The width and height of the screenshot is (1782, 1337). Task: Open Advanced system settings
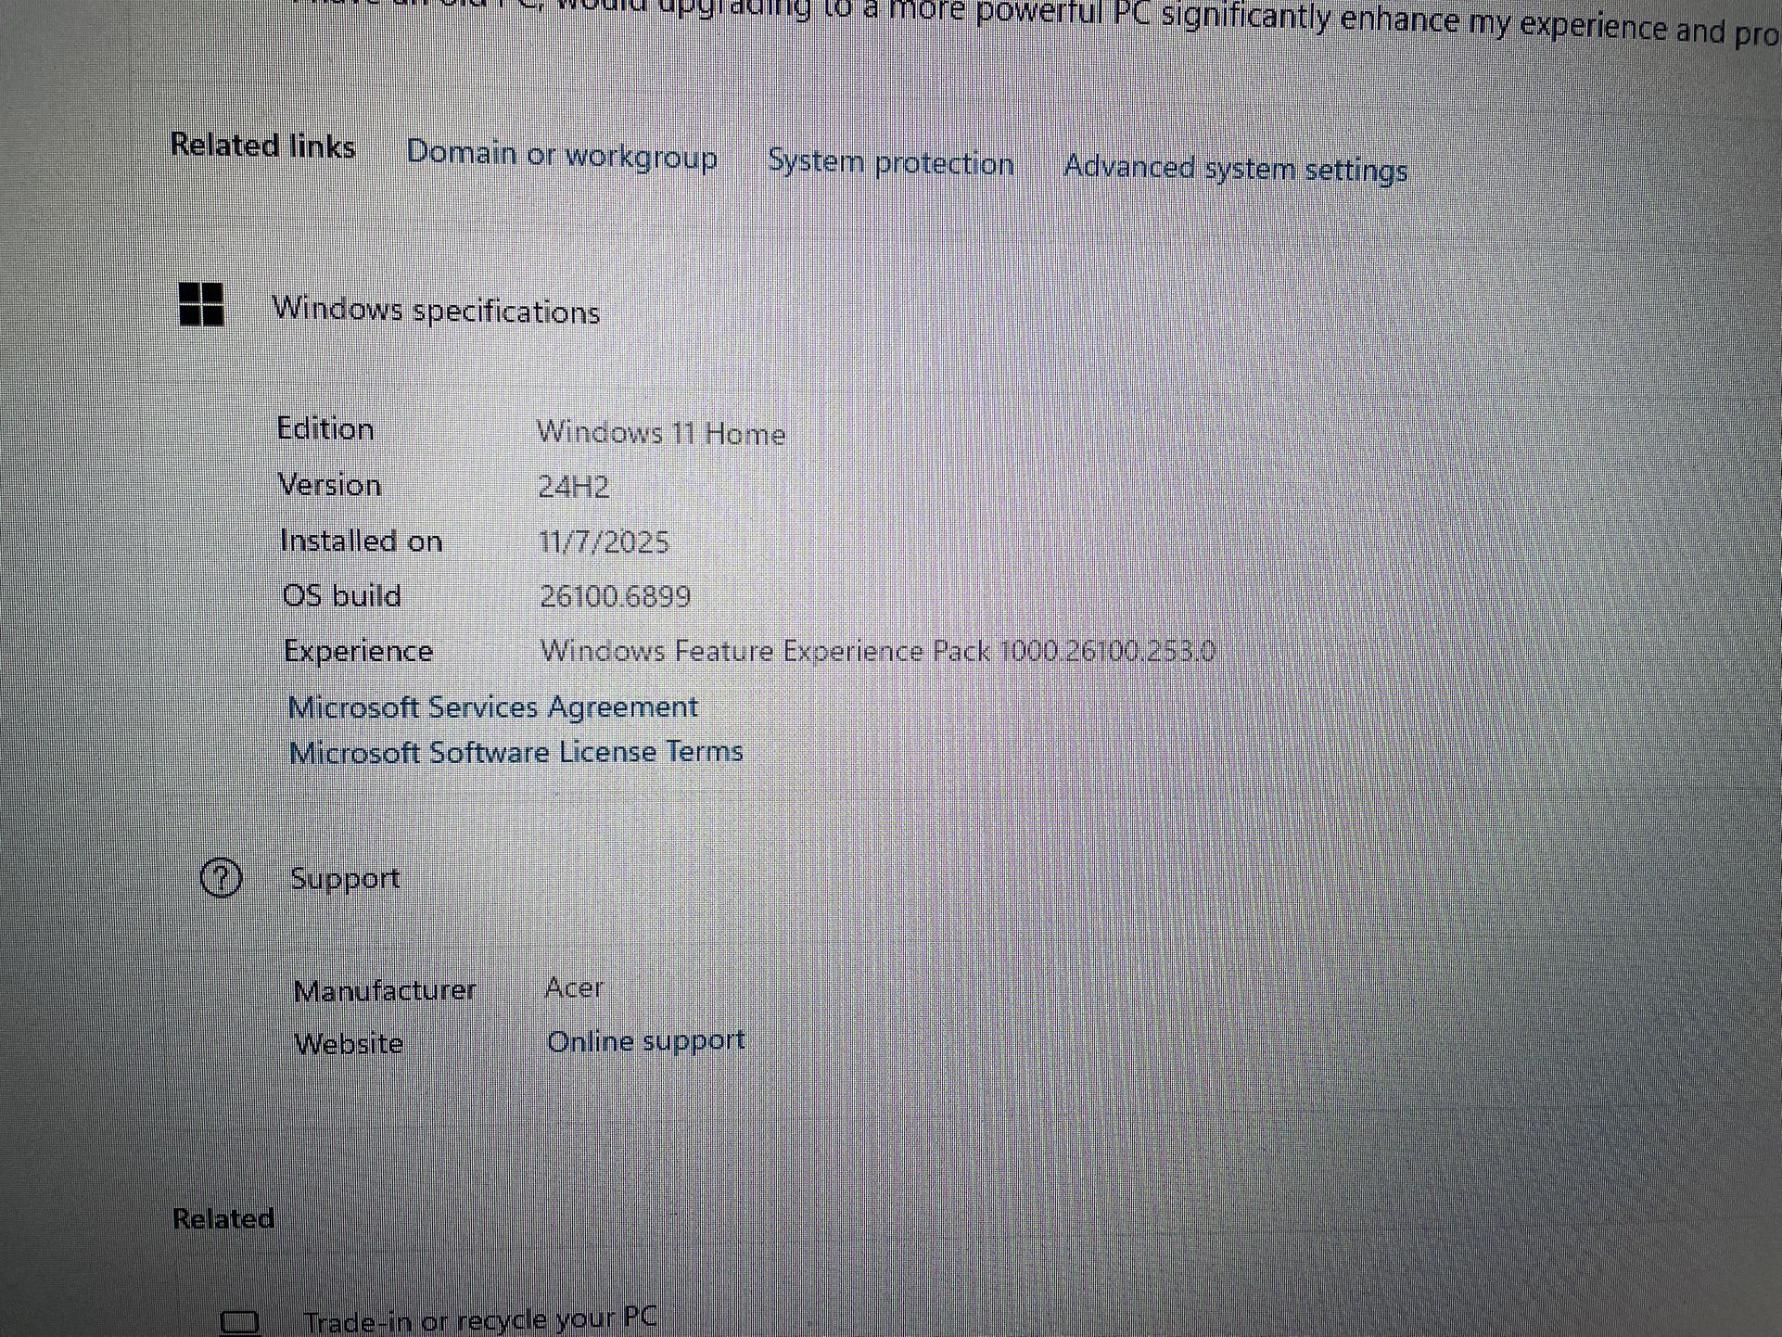(x=1235, y=169)
